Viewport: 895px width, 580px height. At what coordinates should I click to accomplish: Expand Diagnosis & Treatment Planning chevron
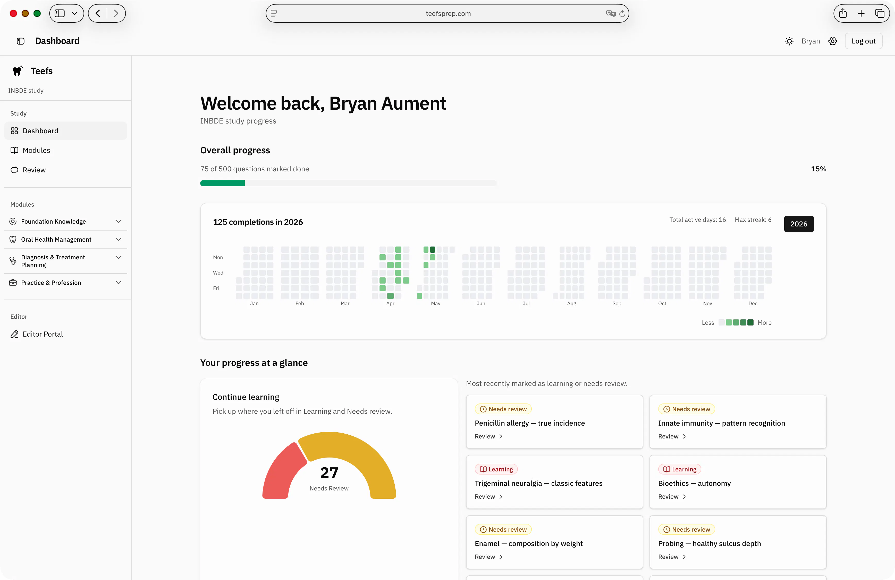click(x=119, y=257)
